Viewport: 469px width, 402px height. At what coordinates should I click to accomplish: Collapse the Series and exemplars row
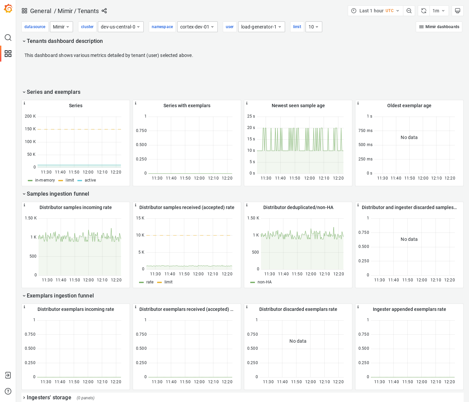point(51,92)
